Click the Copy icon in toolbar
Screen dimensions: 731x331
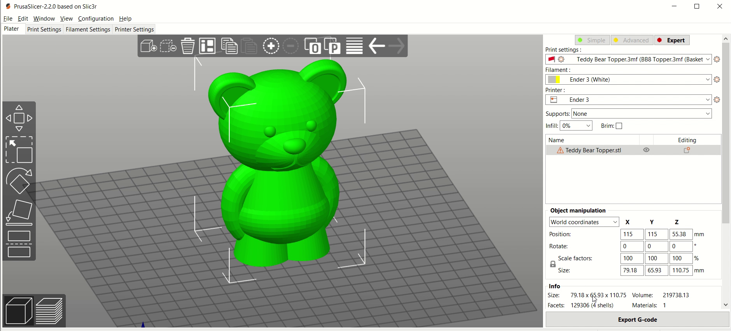(x=229, y=46)
